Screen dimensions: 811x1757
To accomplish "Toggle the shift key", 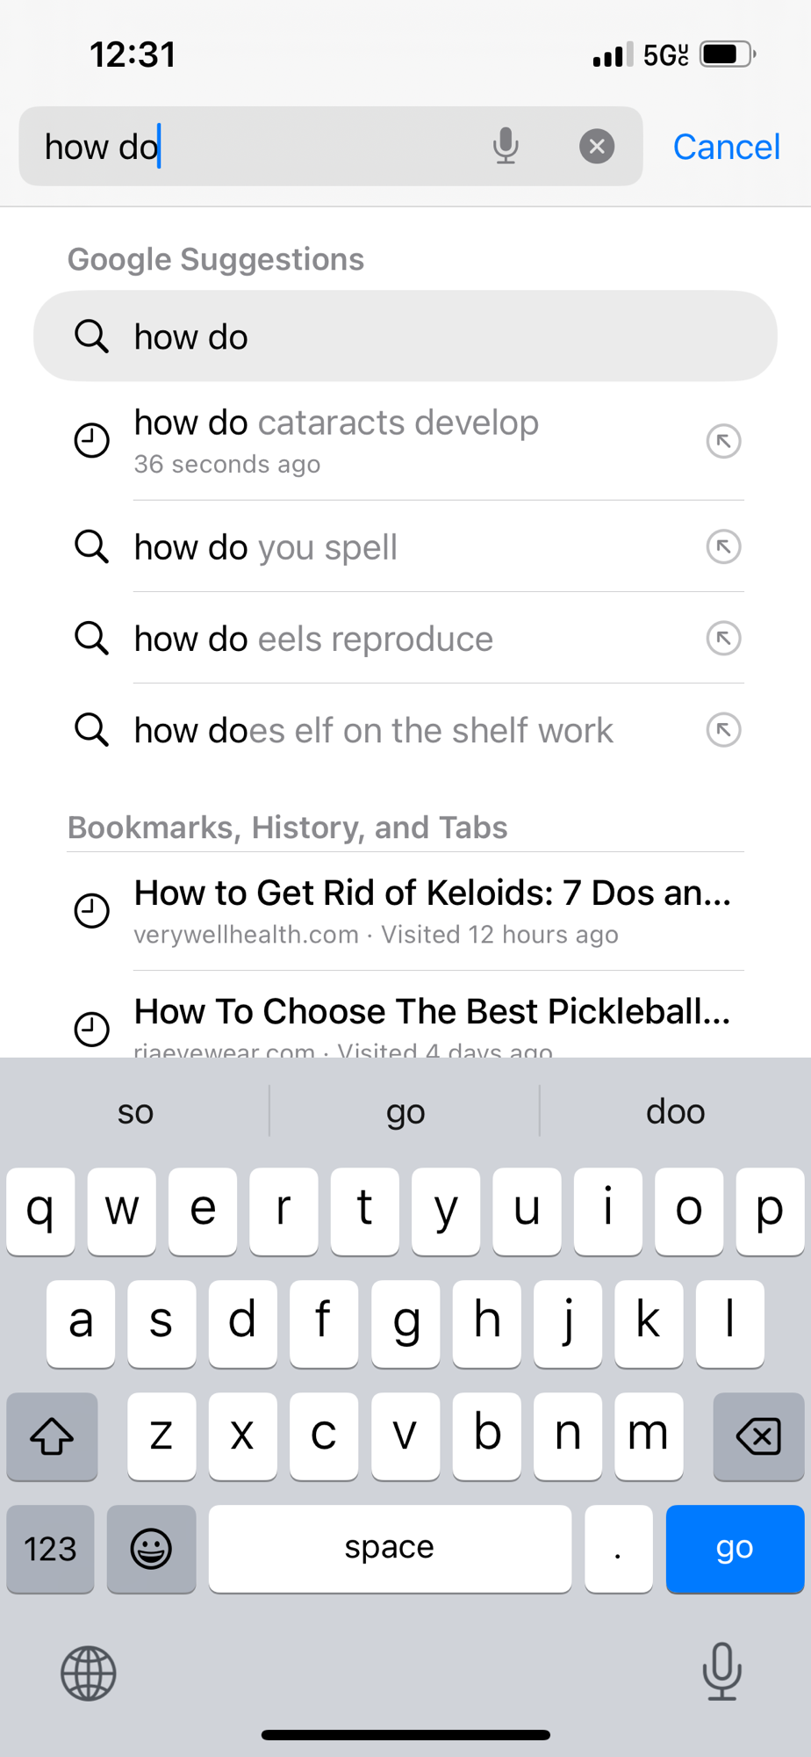I will [x=52, y=1436].
